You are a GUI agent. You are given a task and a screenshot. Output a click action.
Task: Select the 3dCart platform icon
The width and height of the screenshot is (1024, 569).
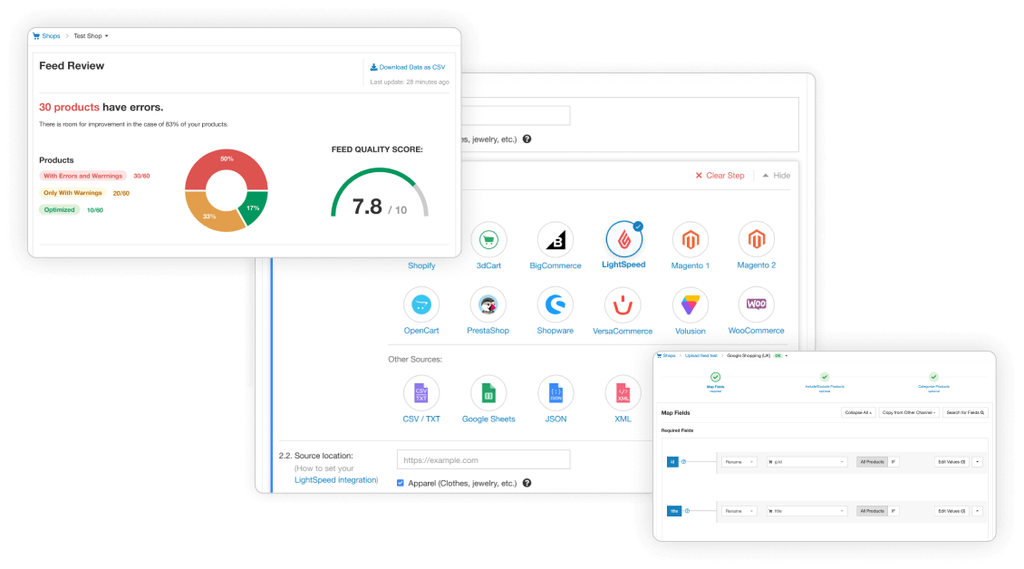tap(488, 240)
